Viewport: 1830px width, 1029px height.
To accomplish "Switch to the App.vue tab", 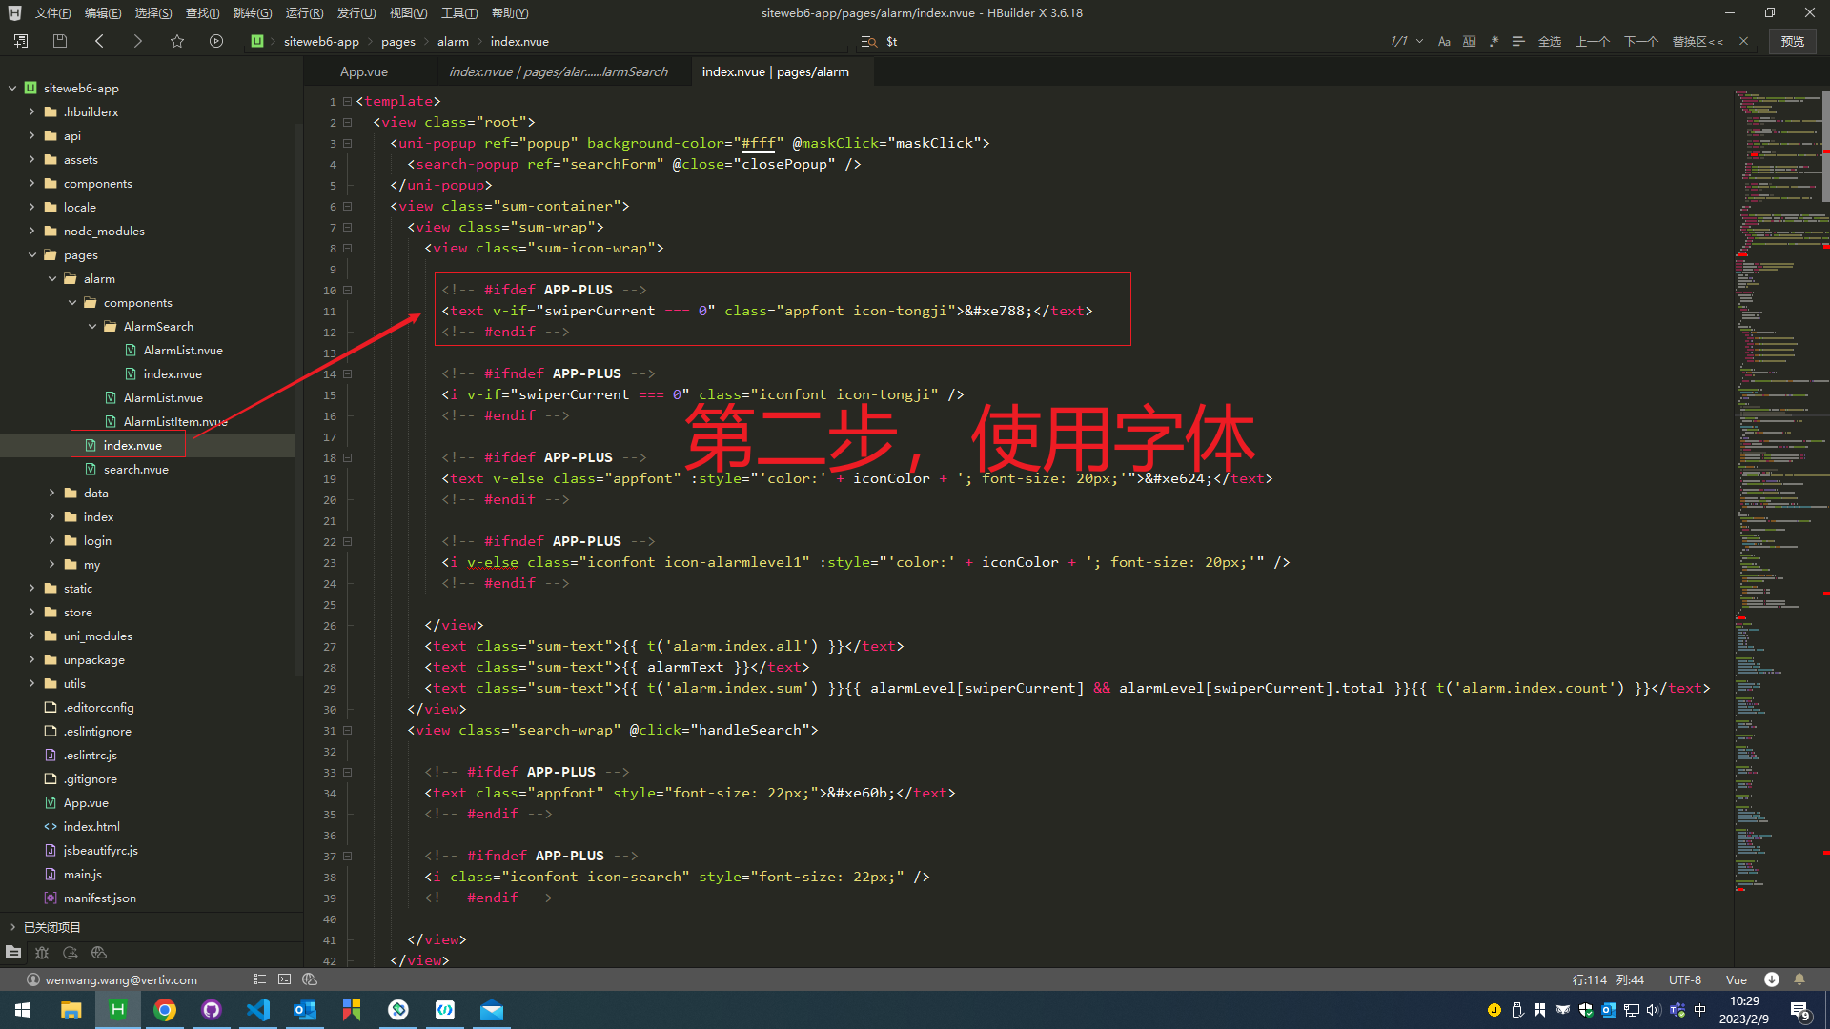I will click(364, 71).
